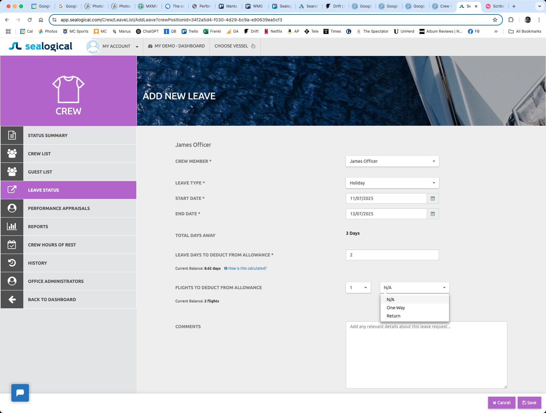Open the Chrome extensions puzzle icon
The height and width of the screenshot is (413, 546).
pyautogui.click(x=511, y=20)
